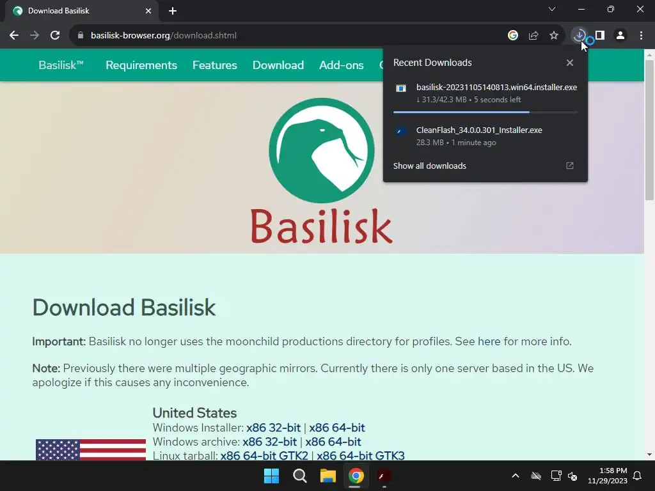
Task: Go to the Features nav item
Action: pos(215,65)
